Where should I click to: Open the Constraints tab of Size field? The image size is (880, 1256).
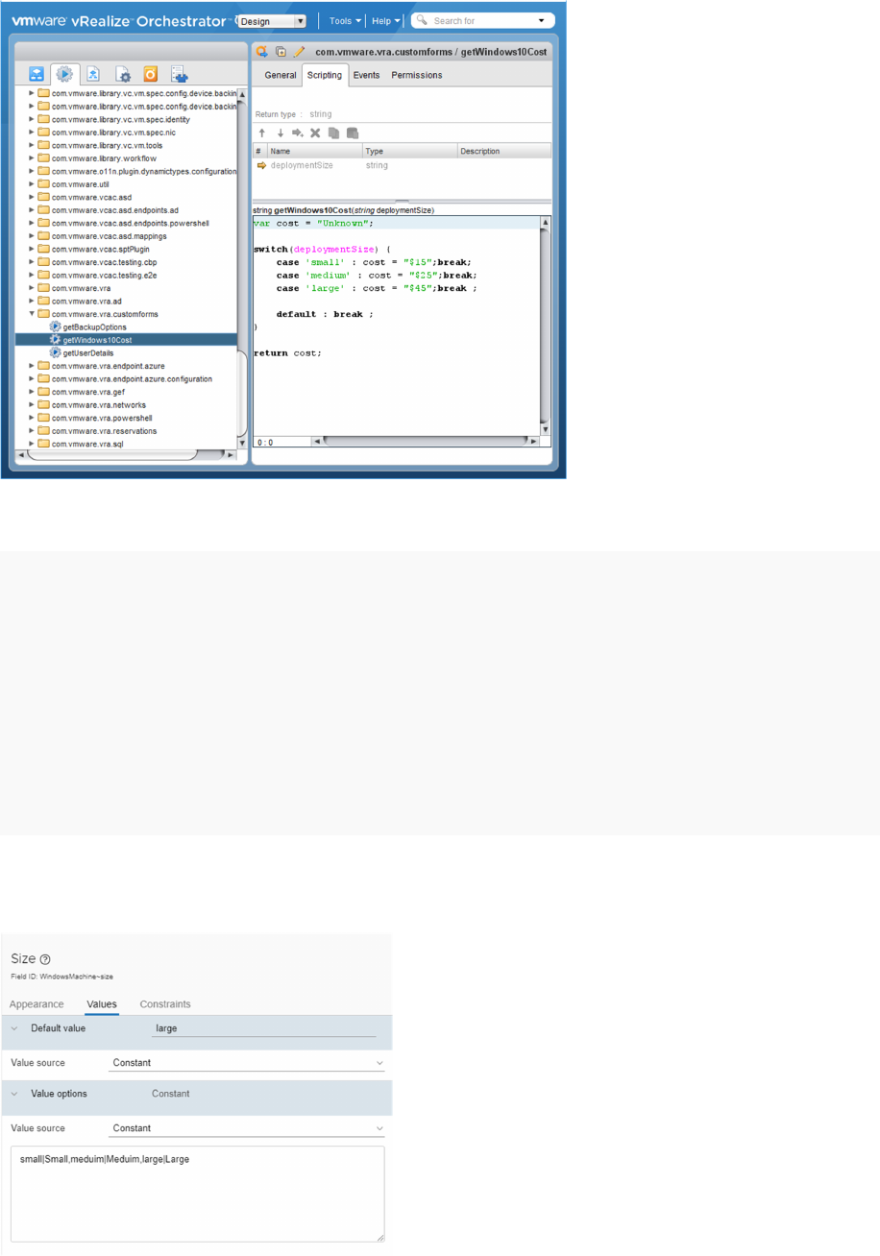pyautogui.click(x=165, y=1003)
